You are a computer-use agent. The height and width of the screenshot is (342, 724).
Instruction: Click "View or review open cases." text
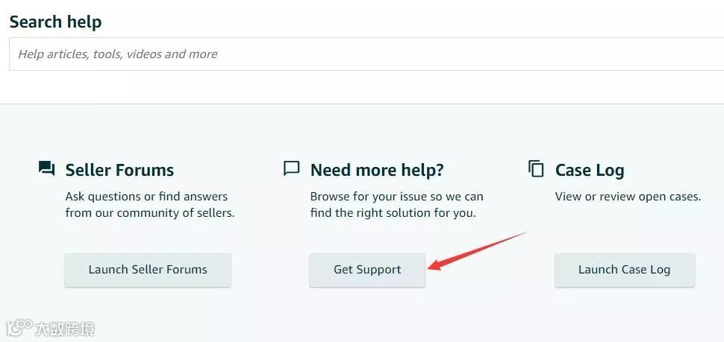628,197
